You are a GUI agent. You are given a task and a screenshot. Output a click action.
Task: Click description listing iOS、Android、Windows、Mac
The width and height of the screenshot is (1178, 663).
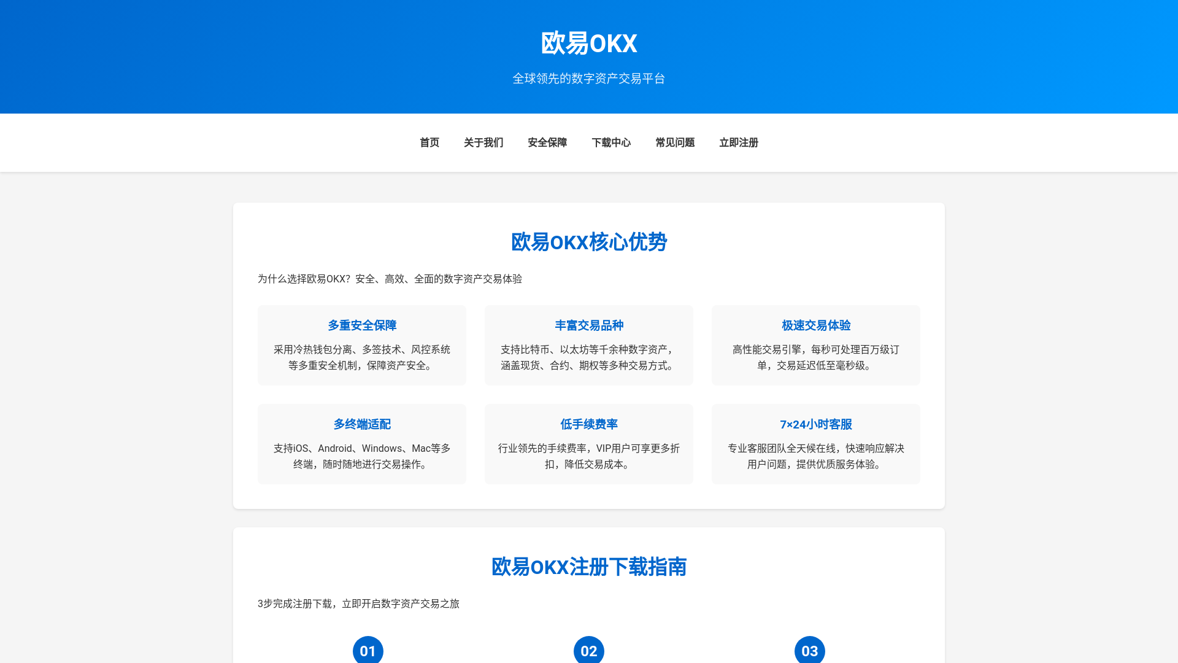[x=362, y=456]
